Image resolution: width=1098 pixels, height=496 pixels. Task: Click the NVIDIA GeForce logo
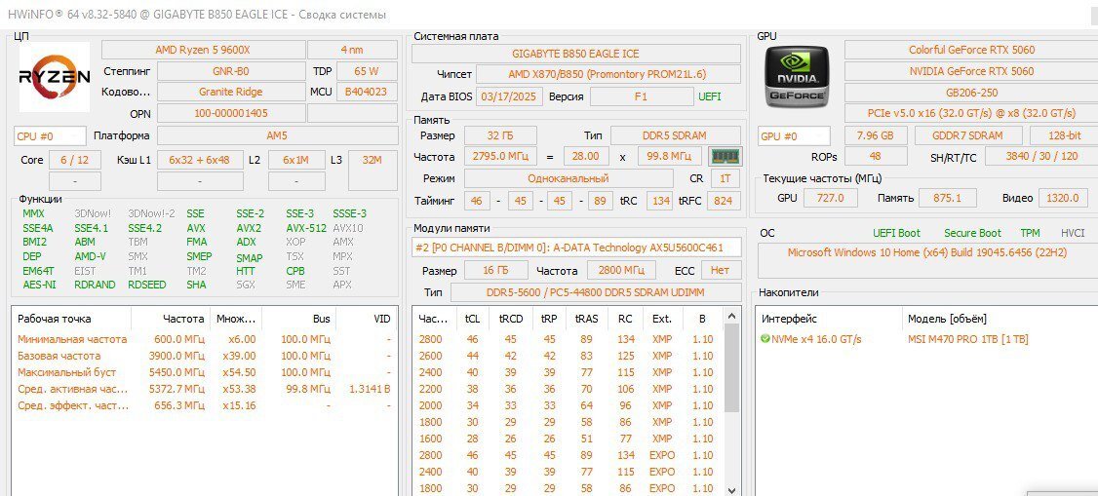click(x=796, y=75)
